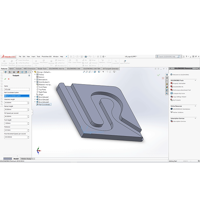
Task: Collapse SOLIDWORKS Tools section
Action: 195,80
